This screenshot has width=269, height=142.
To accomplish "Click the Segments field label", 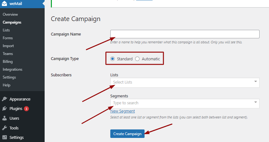I will [x=119, y=96].
